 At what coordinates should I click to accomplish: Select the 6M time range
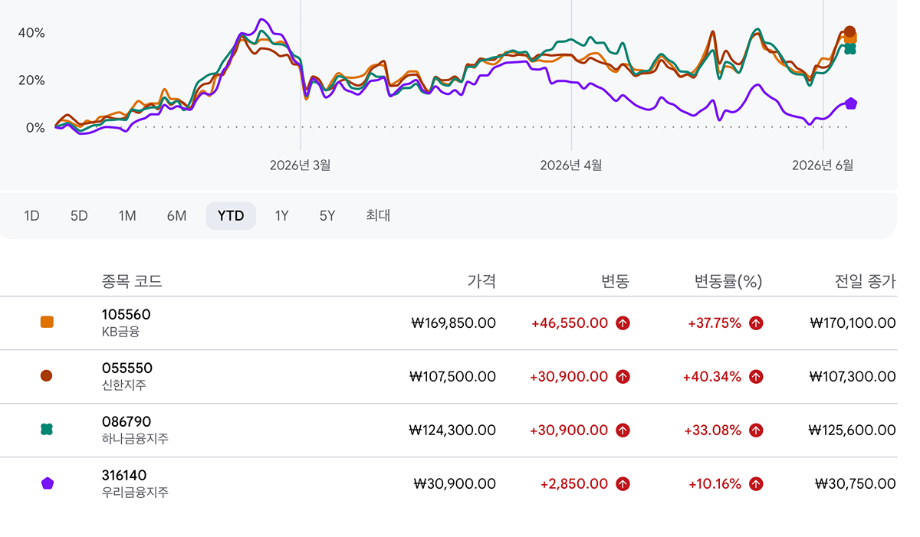176,216
